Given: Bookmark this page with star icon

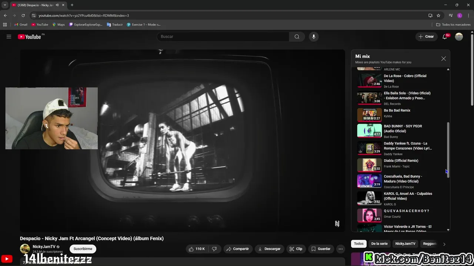Looking at the screenshot, I should pos(438,16).
